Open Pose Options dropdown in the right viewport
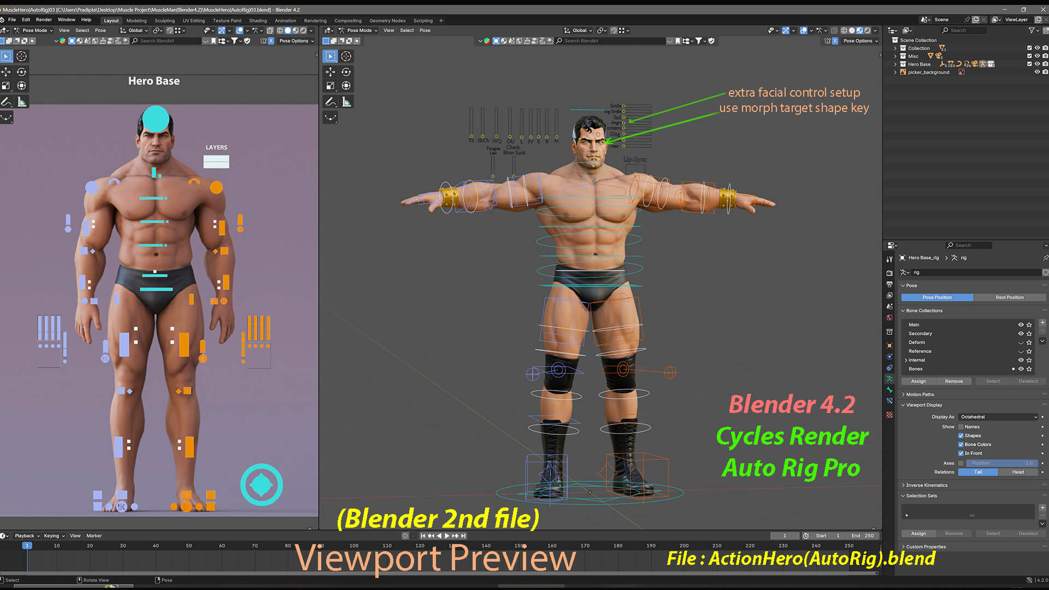The width and height of the screenshot is (1049, 590). tap(861, 41)
